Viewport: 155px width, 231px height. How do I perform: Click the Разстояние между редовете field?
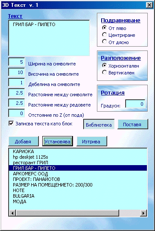[x=17, y=103]
